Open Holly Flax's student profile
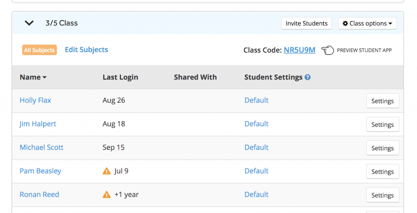This screenshot has width=417, height=213. point(35,100)
